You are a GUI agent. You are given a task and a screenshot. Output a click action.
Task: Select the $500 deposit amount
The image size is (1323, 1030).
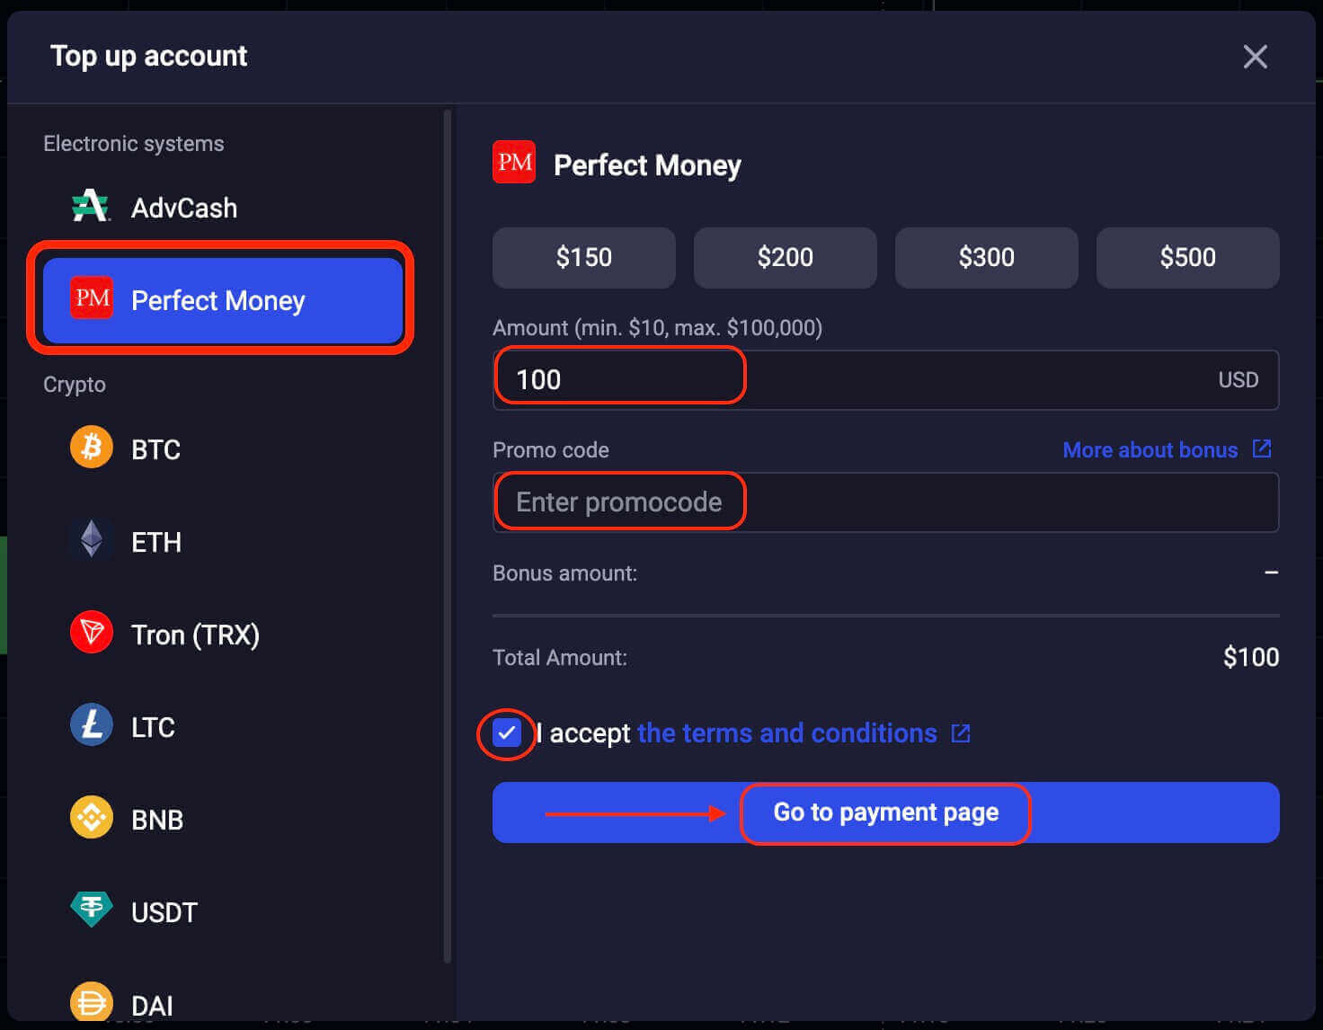pos(1187,257)
